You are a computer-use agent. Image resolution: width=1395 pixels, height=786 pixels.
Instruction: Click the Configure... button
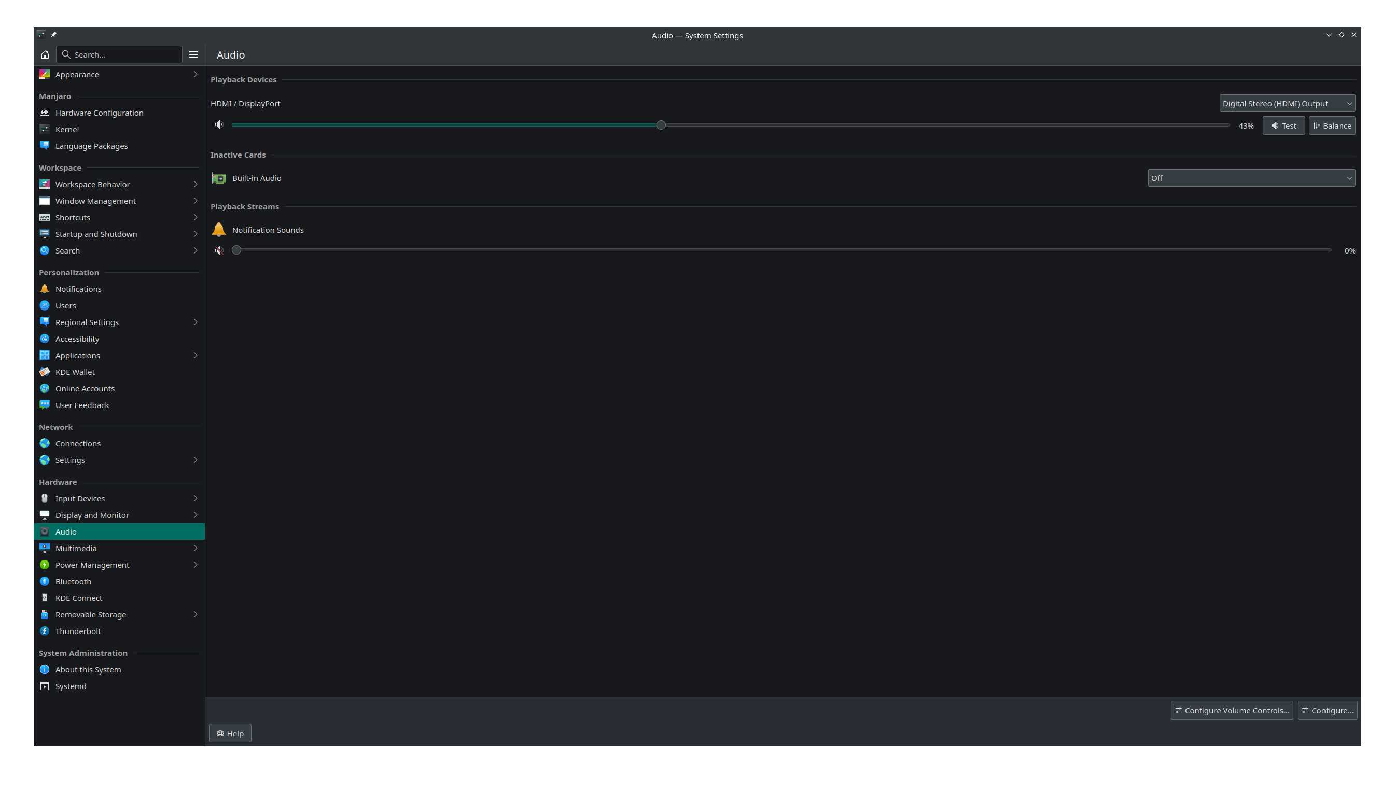[1327, 710]
